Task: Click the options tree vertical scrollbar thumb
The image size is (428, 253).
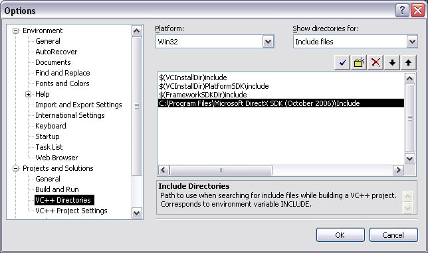Action: click(136, 107)
